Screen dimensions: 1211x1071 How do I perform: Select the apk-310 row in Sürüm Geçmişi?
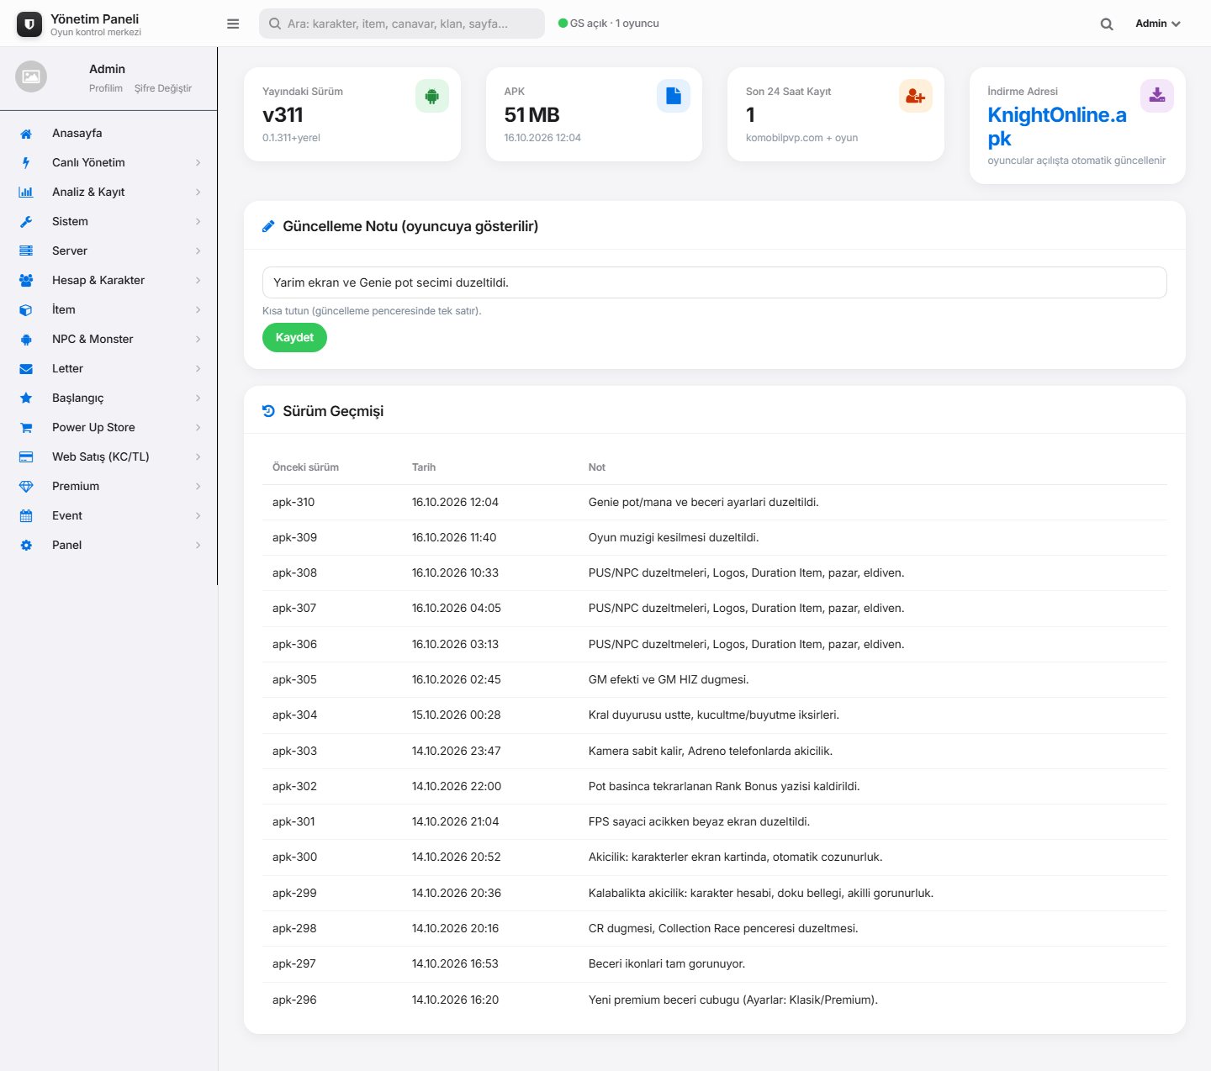point(715,503)
